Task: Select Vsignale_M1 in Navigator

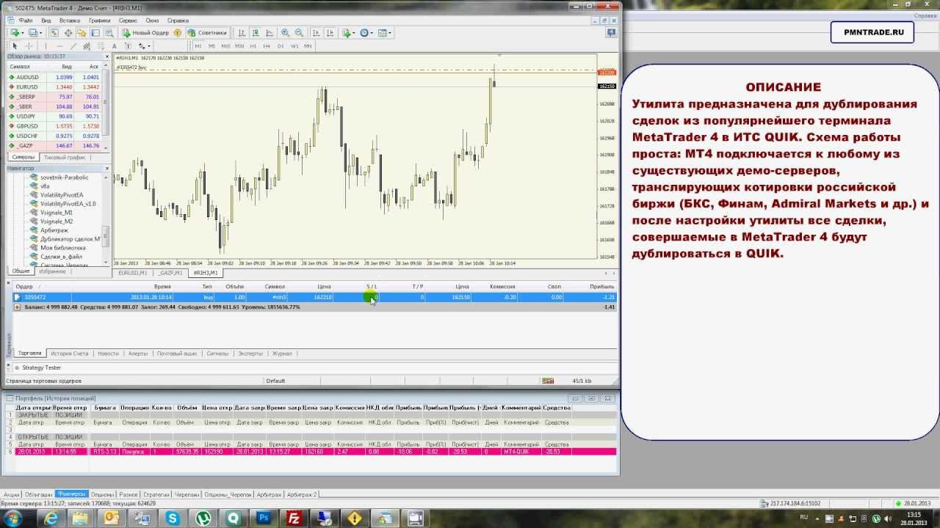Action: coord(56,213)
